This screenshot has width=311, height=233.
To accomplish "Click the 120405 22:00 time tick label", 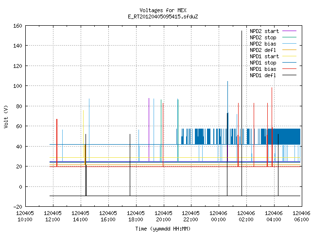I will tap(191, 216).
